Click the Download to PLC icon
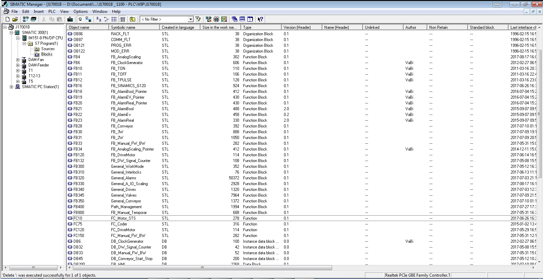 (x=70, y=19)
